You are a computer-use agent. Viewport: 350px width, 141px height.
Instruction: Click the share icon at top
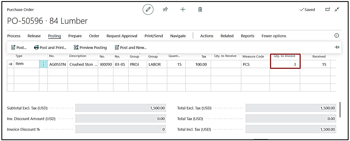click(165, 10)
